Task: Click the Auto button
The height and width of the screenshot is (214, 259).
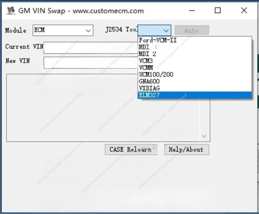Action: click(x=192, y=30)
